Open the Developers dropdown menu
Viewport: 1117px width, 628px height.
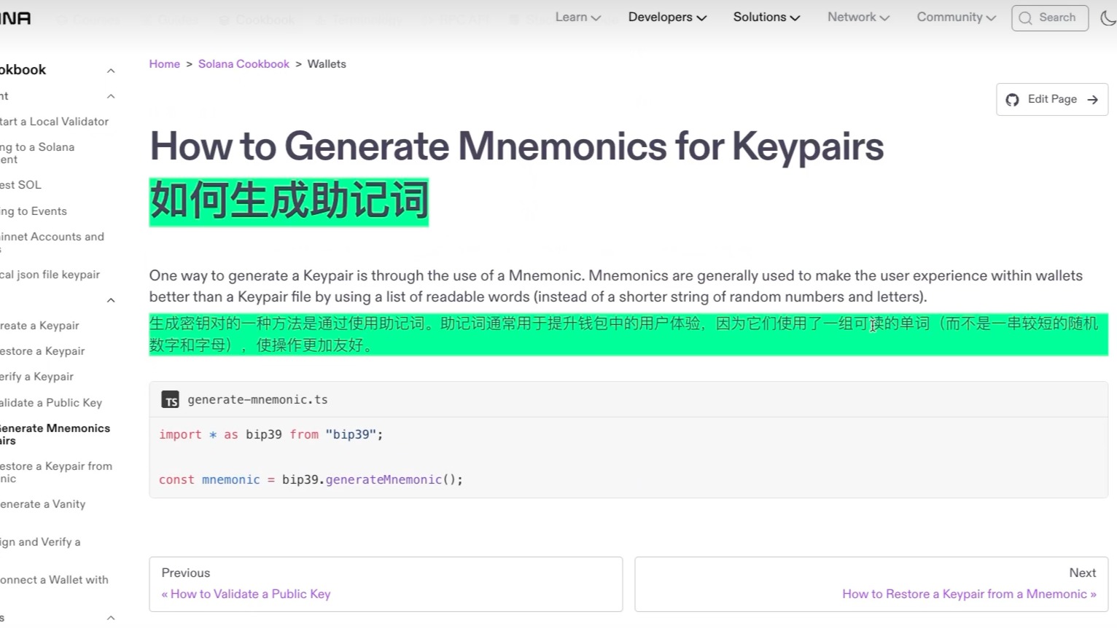pos(667,17)
